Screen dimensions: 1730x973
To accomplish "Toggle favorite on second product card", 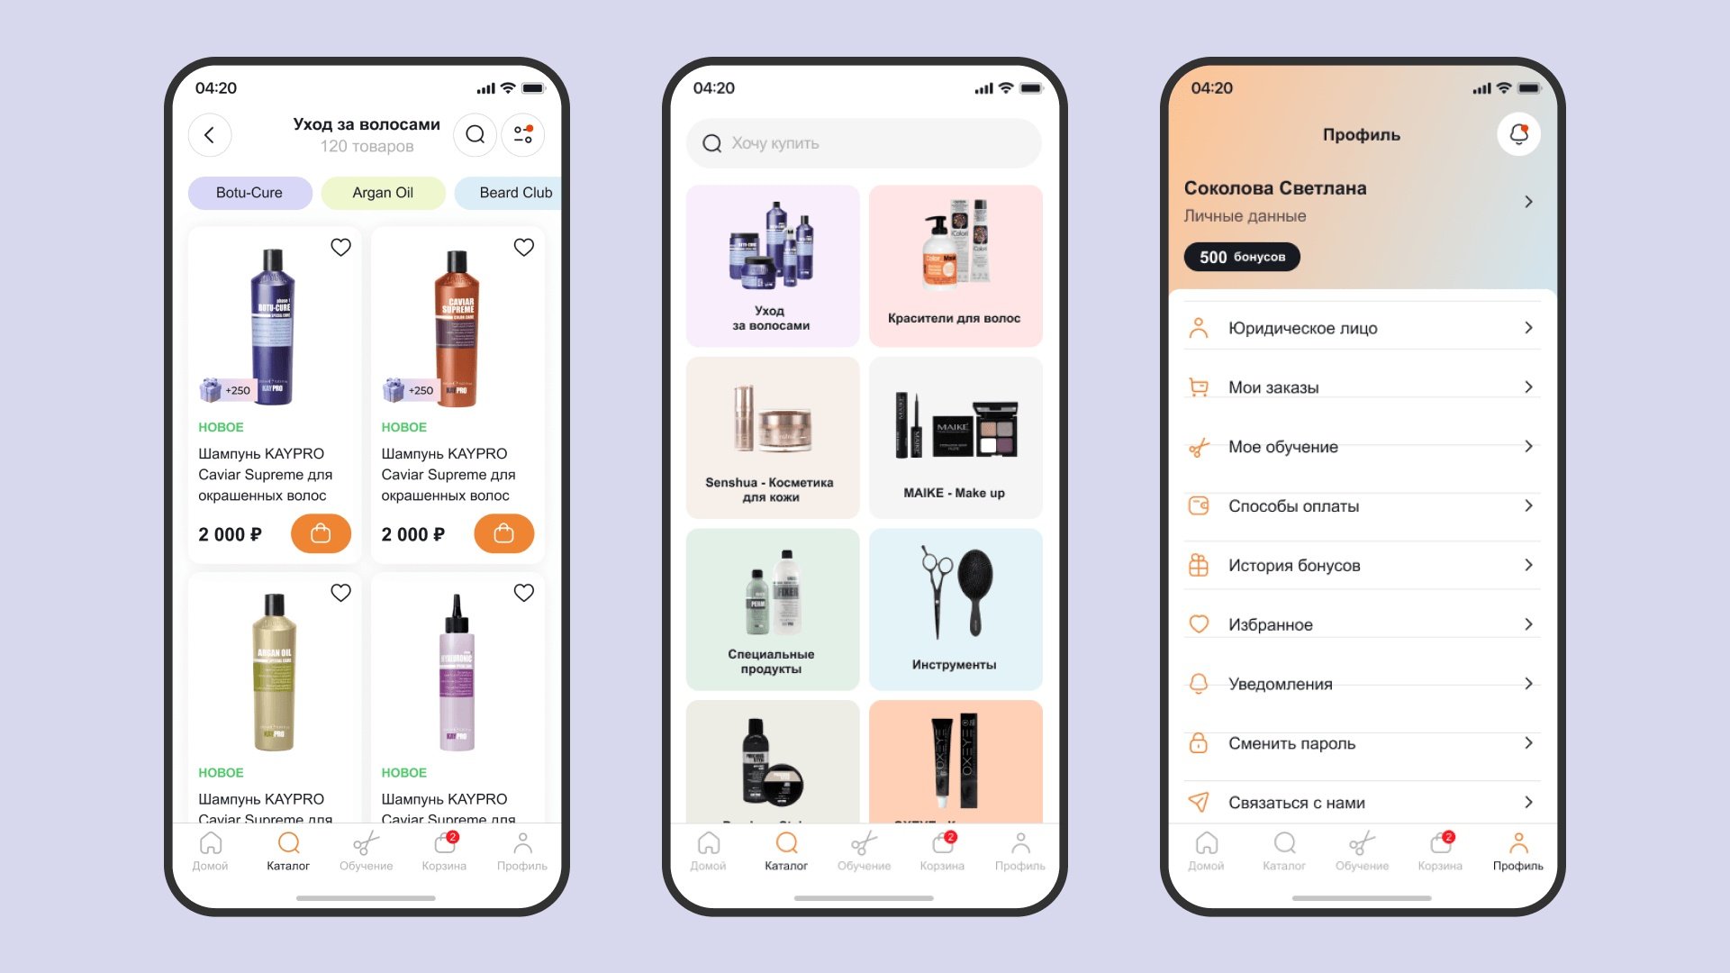I will (523, 247).
